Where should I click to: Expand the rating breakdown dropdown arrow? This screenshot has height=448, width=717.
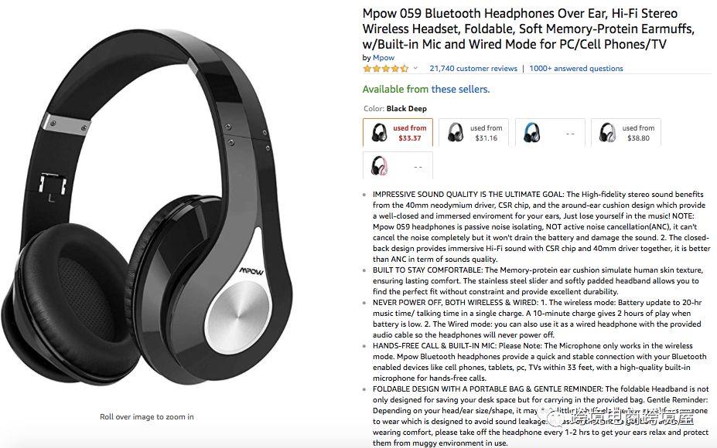[415, 69]
